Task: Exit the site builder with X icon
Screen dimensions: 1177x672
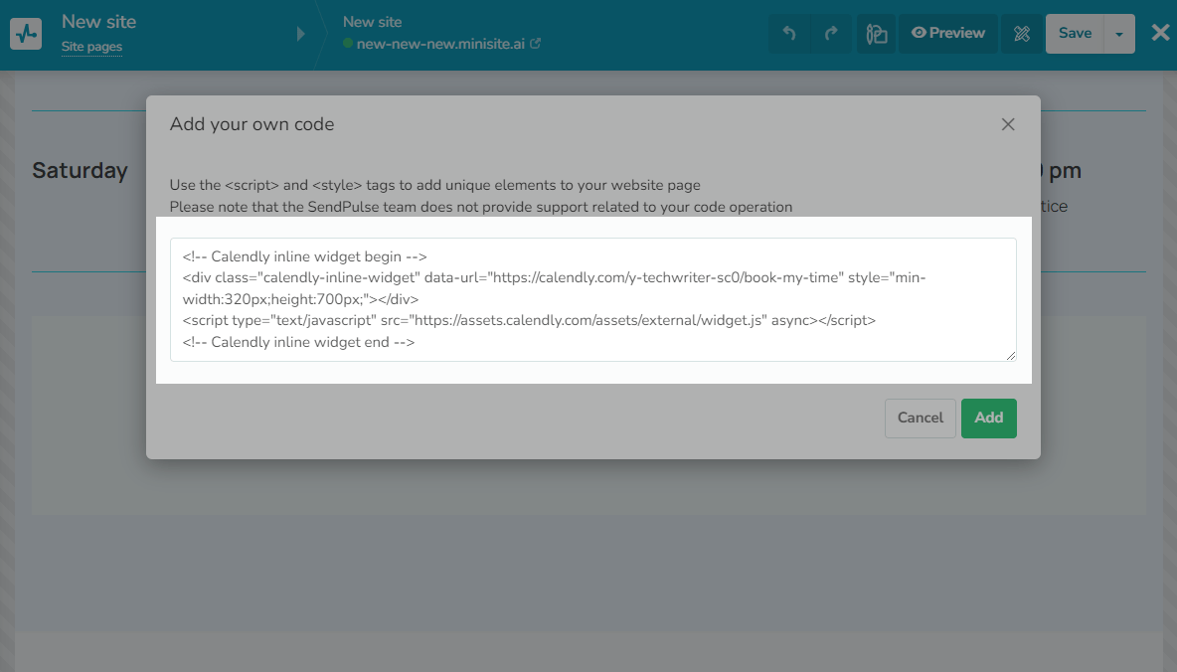Action: pos(1160,33)
